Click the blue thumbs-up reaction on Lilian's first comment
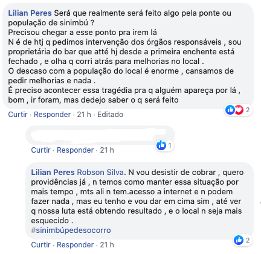Screen dimensions: 261x254 230,110
